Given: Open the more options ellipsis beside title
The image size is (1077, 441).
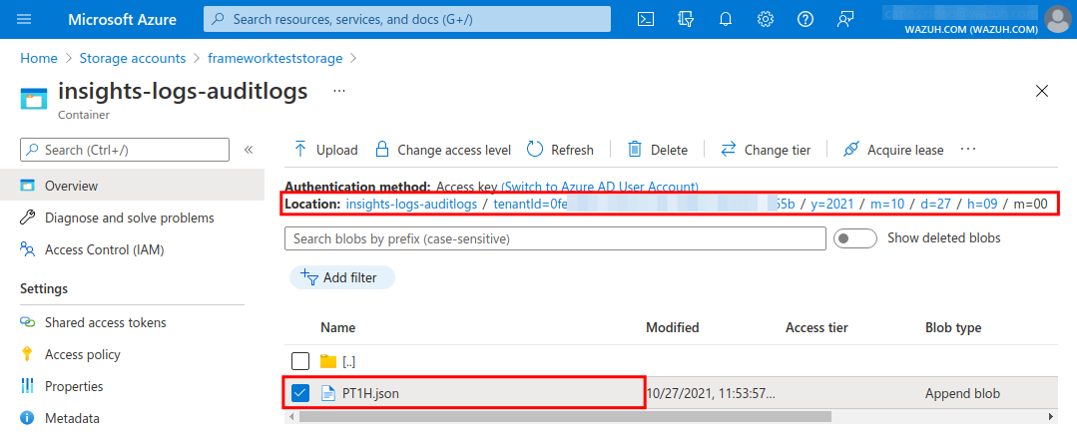Looking at the screenshot, I should pos(339,91).
